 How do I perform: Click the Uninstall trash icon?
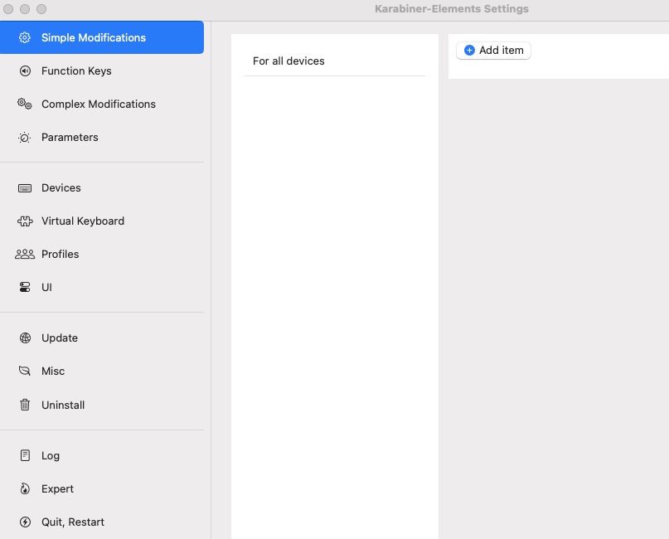coord(25,405)
